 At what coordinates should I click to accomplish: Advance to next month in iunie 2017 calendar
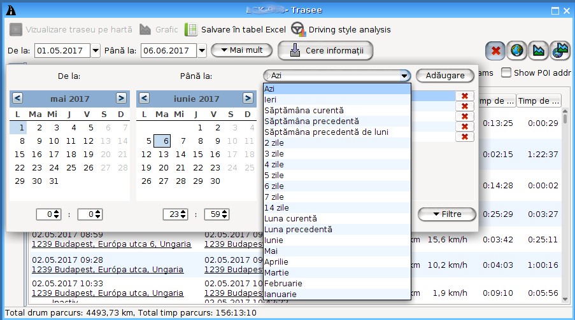pyautogui.click(x=248, y=99)
